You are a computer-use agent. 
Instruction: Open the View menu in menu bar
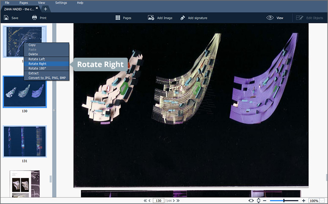(41, 3)
